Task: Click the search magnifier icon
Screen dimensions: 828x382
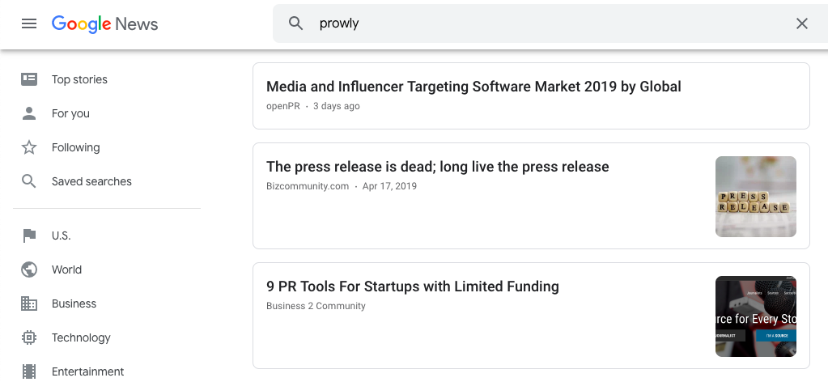Action: point(296,23)
